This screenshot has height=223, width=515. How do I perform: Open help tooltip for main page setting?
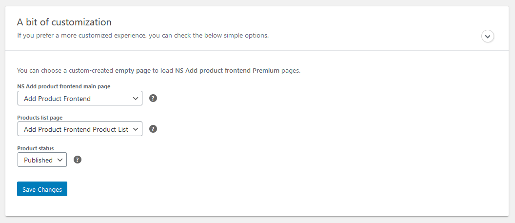(x=153, y=98)
